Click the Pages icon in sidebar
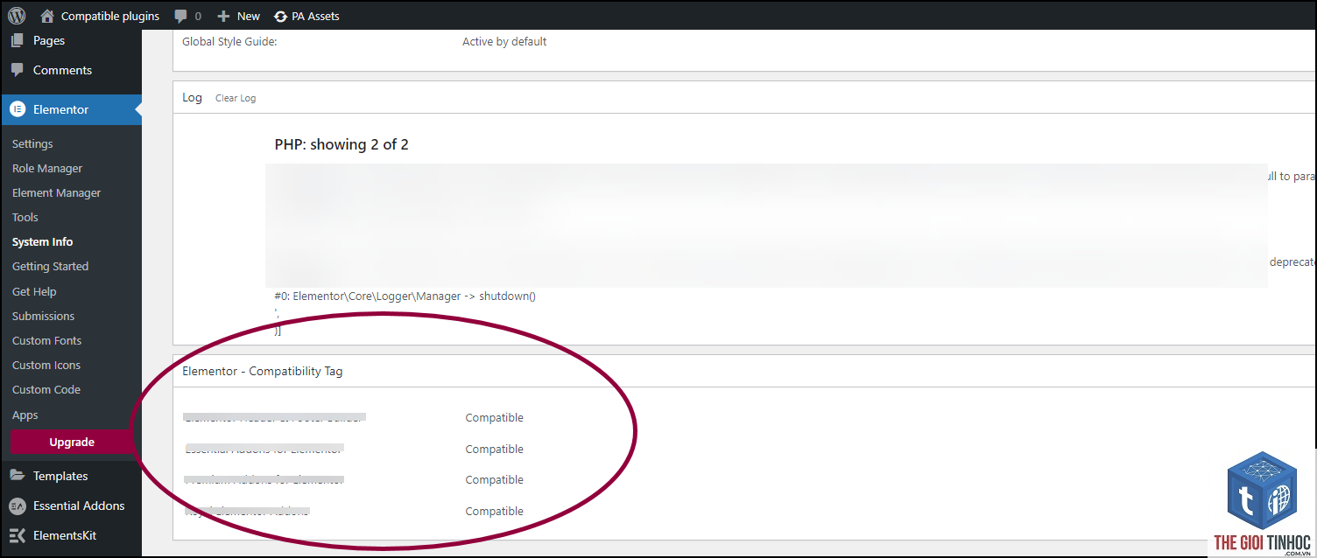This screenshot has width=1317, height=558. [18, 40]
